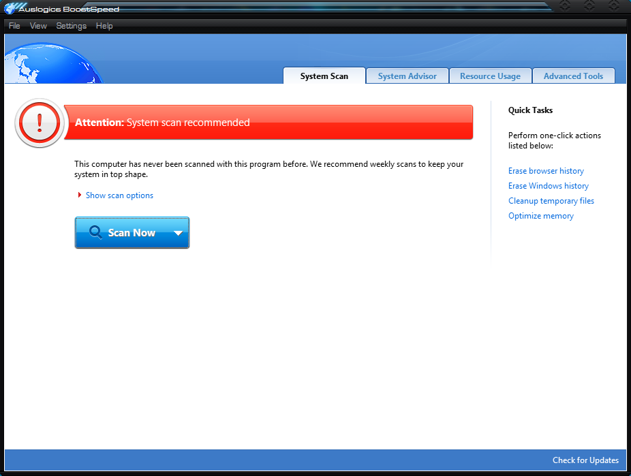Click Optimize memory link

click(541, 216)
